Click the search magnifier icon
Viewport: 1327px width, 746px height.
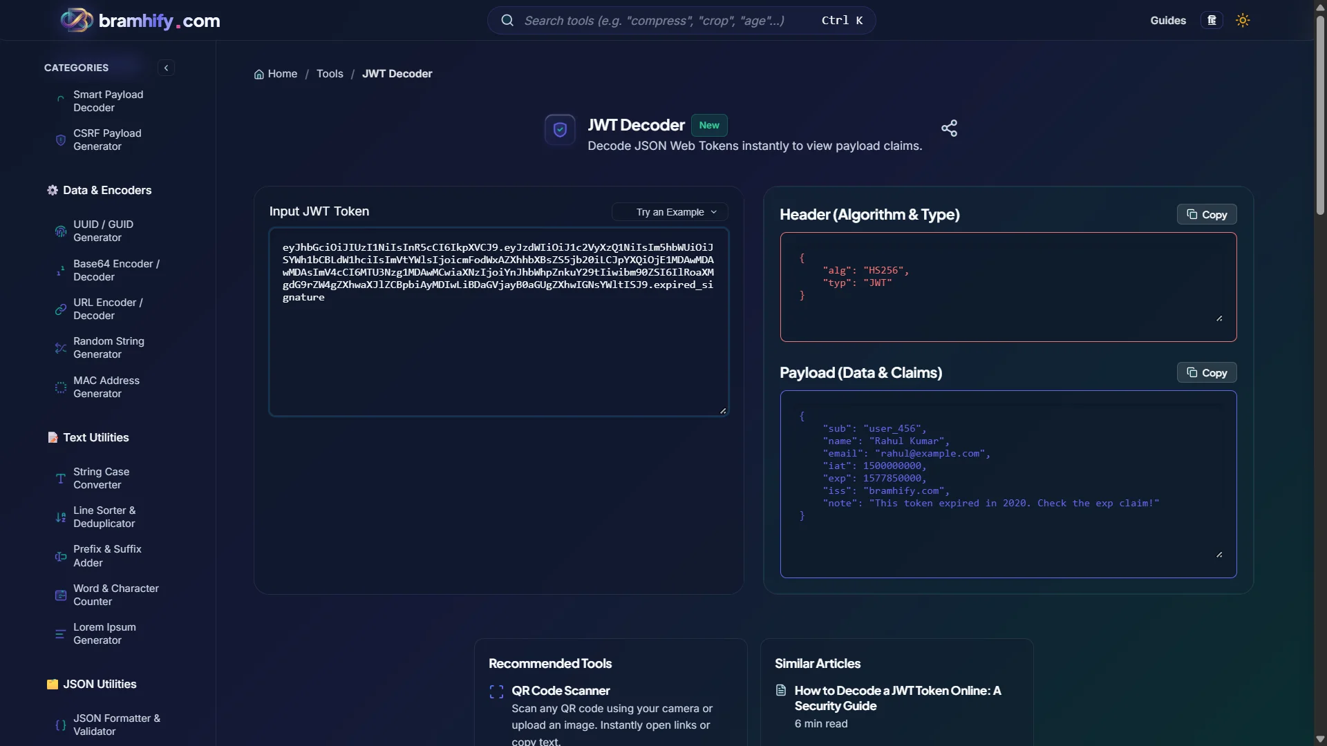click(x=507, y=20)
